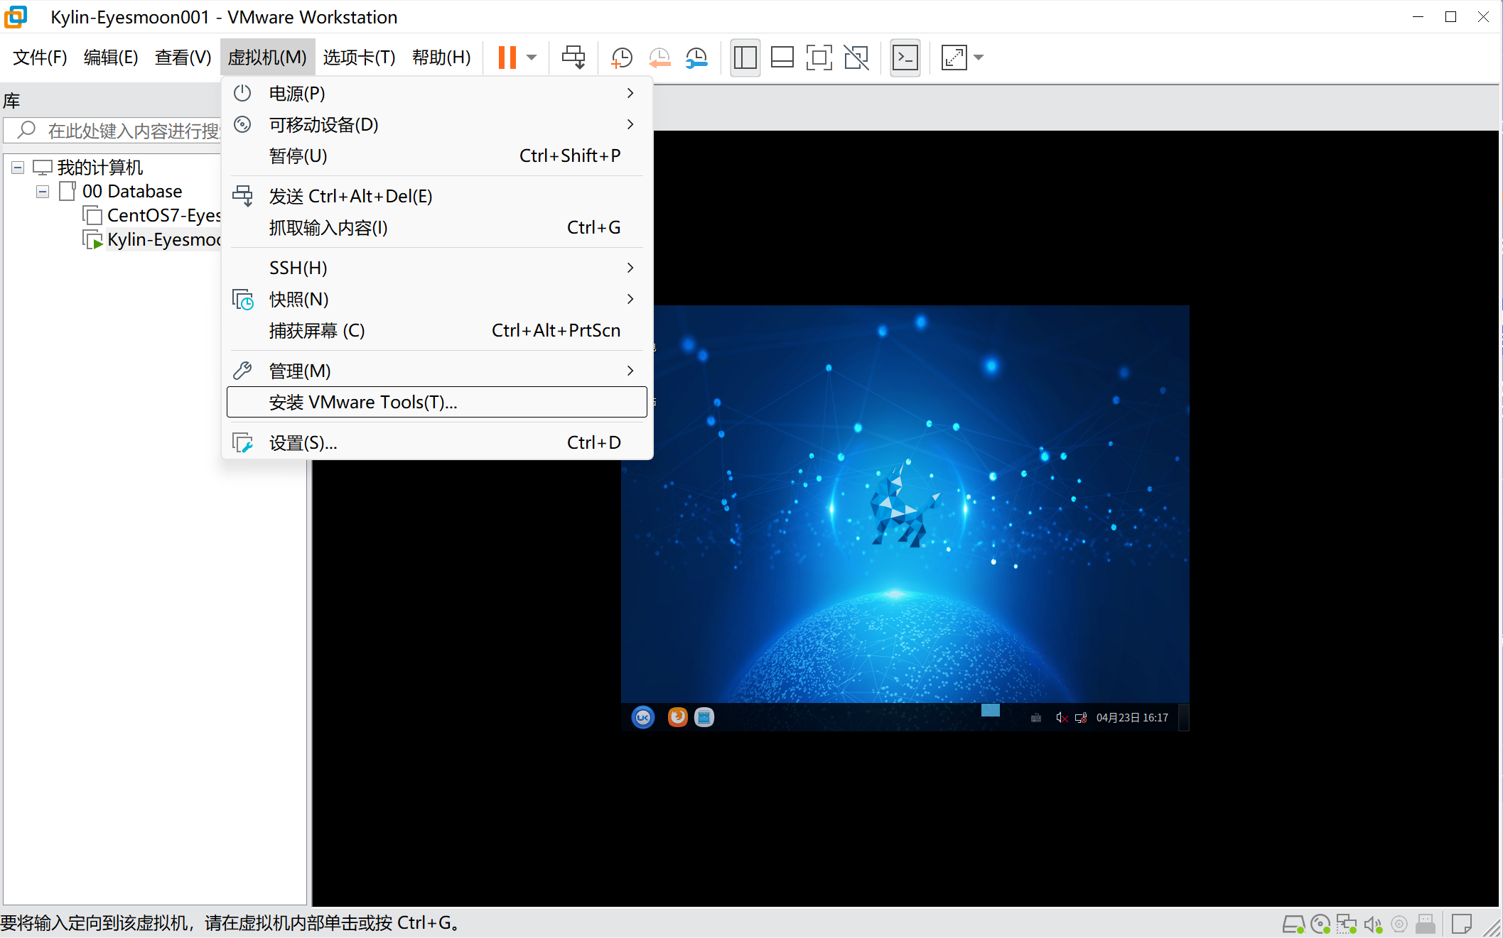Screen dimensions: 1503x938
Task: Expand the 快照(N) submenu
Action: click(437, 299)
